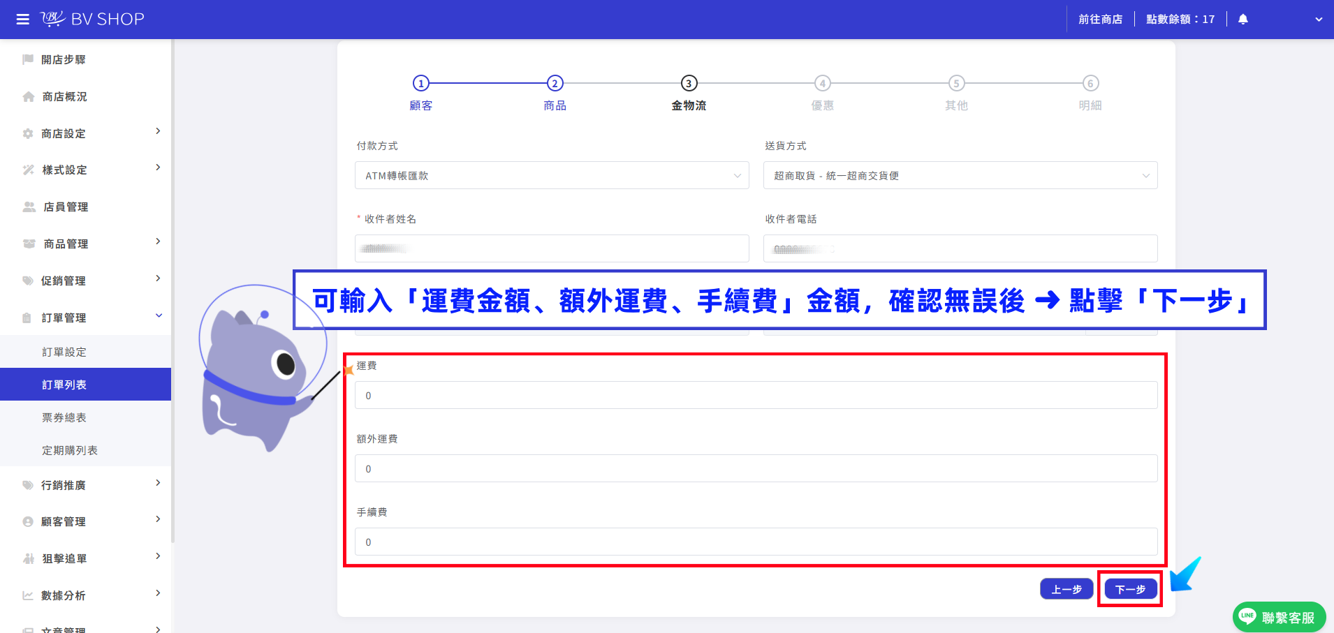This screenshot has width=1334, height=633.
Task: Click the home icon beside 商店概況
Action: pyautogui.click(x=29, y=96)
